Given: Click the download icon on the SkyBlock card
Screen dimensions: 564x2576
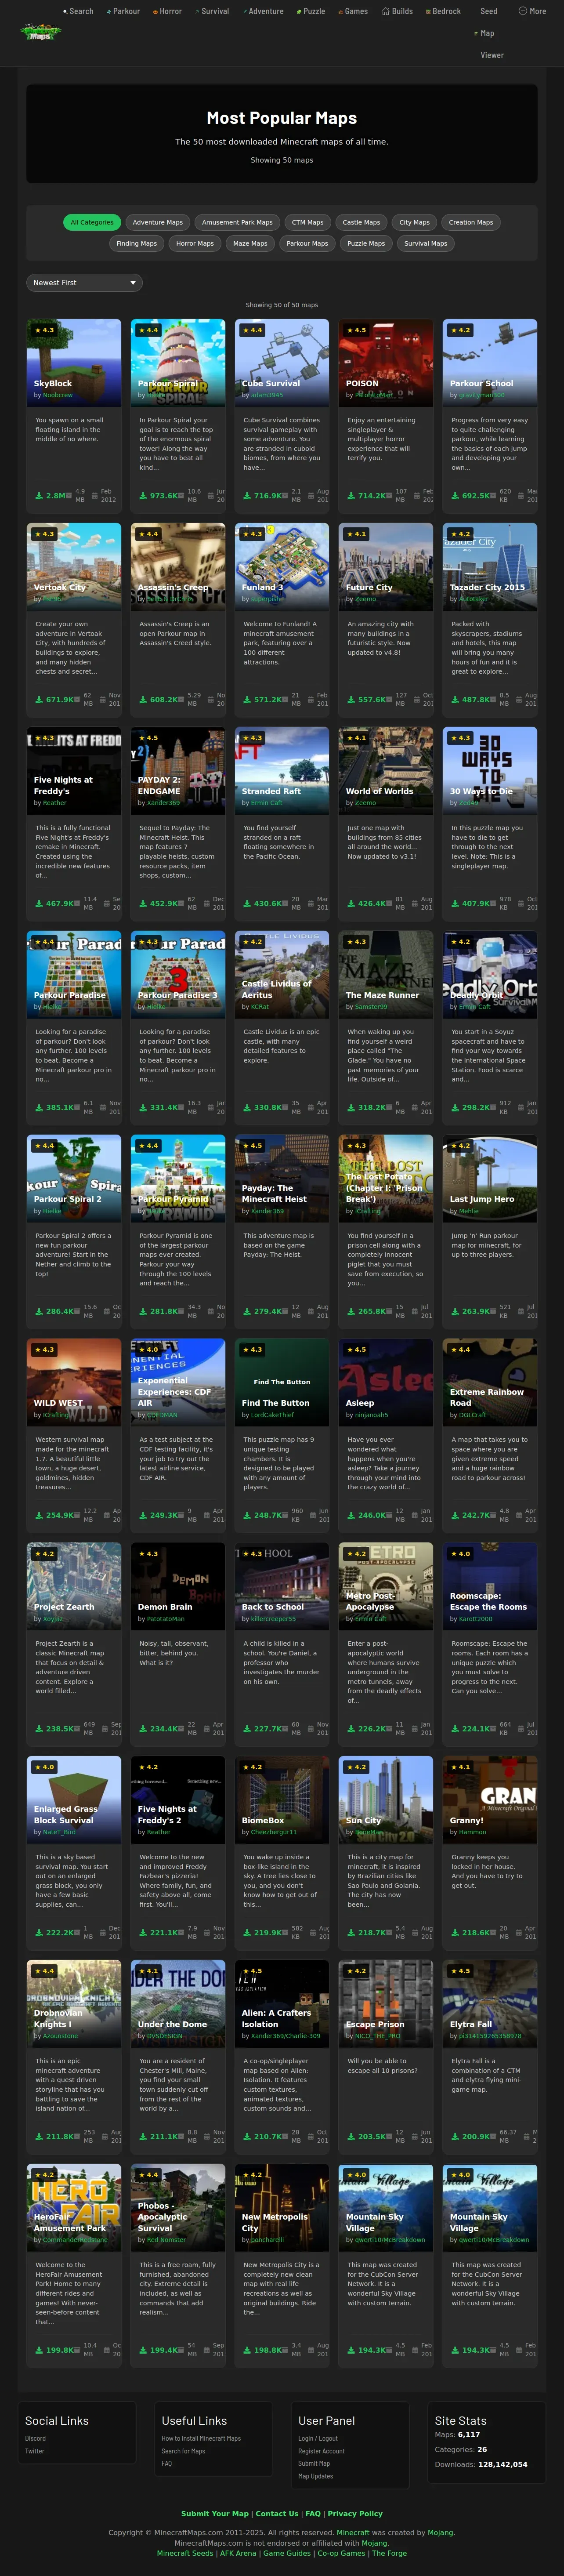Looking at the screenshot, I should (39, 496).
